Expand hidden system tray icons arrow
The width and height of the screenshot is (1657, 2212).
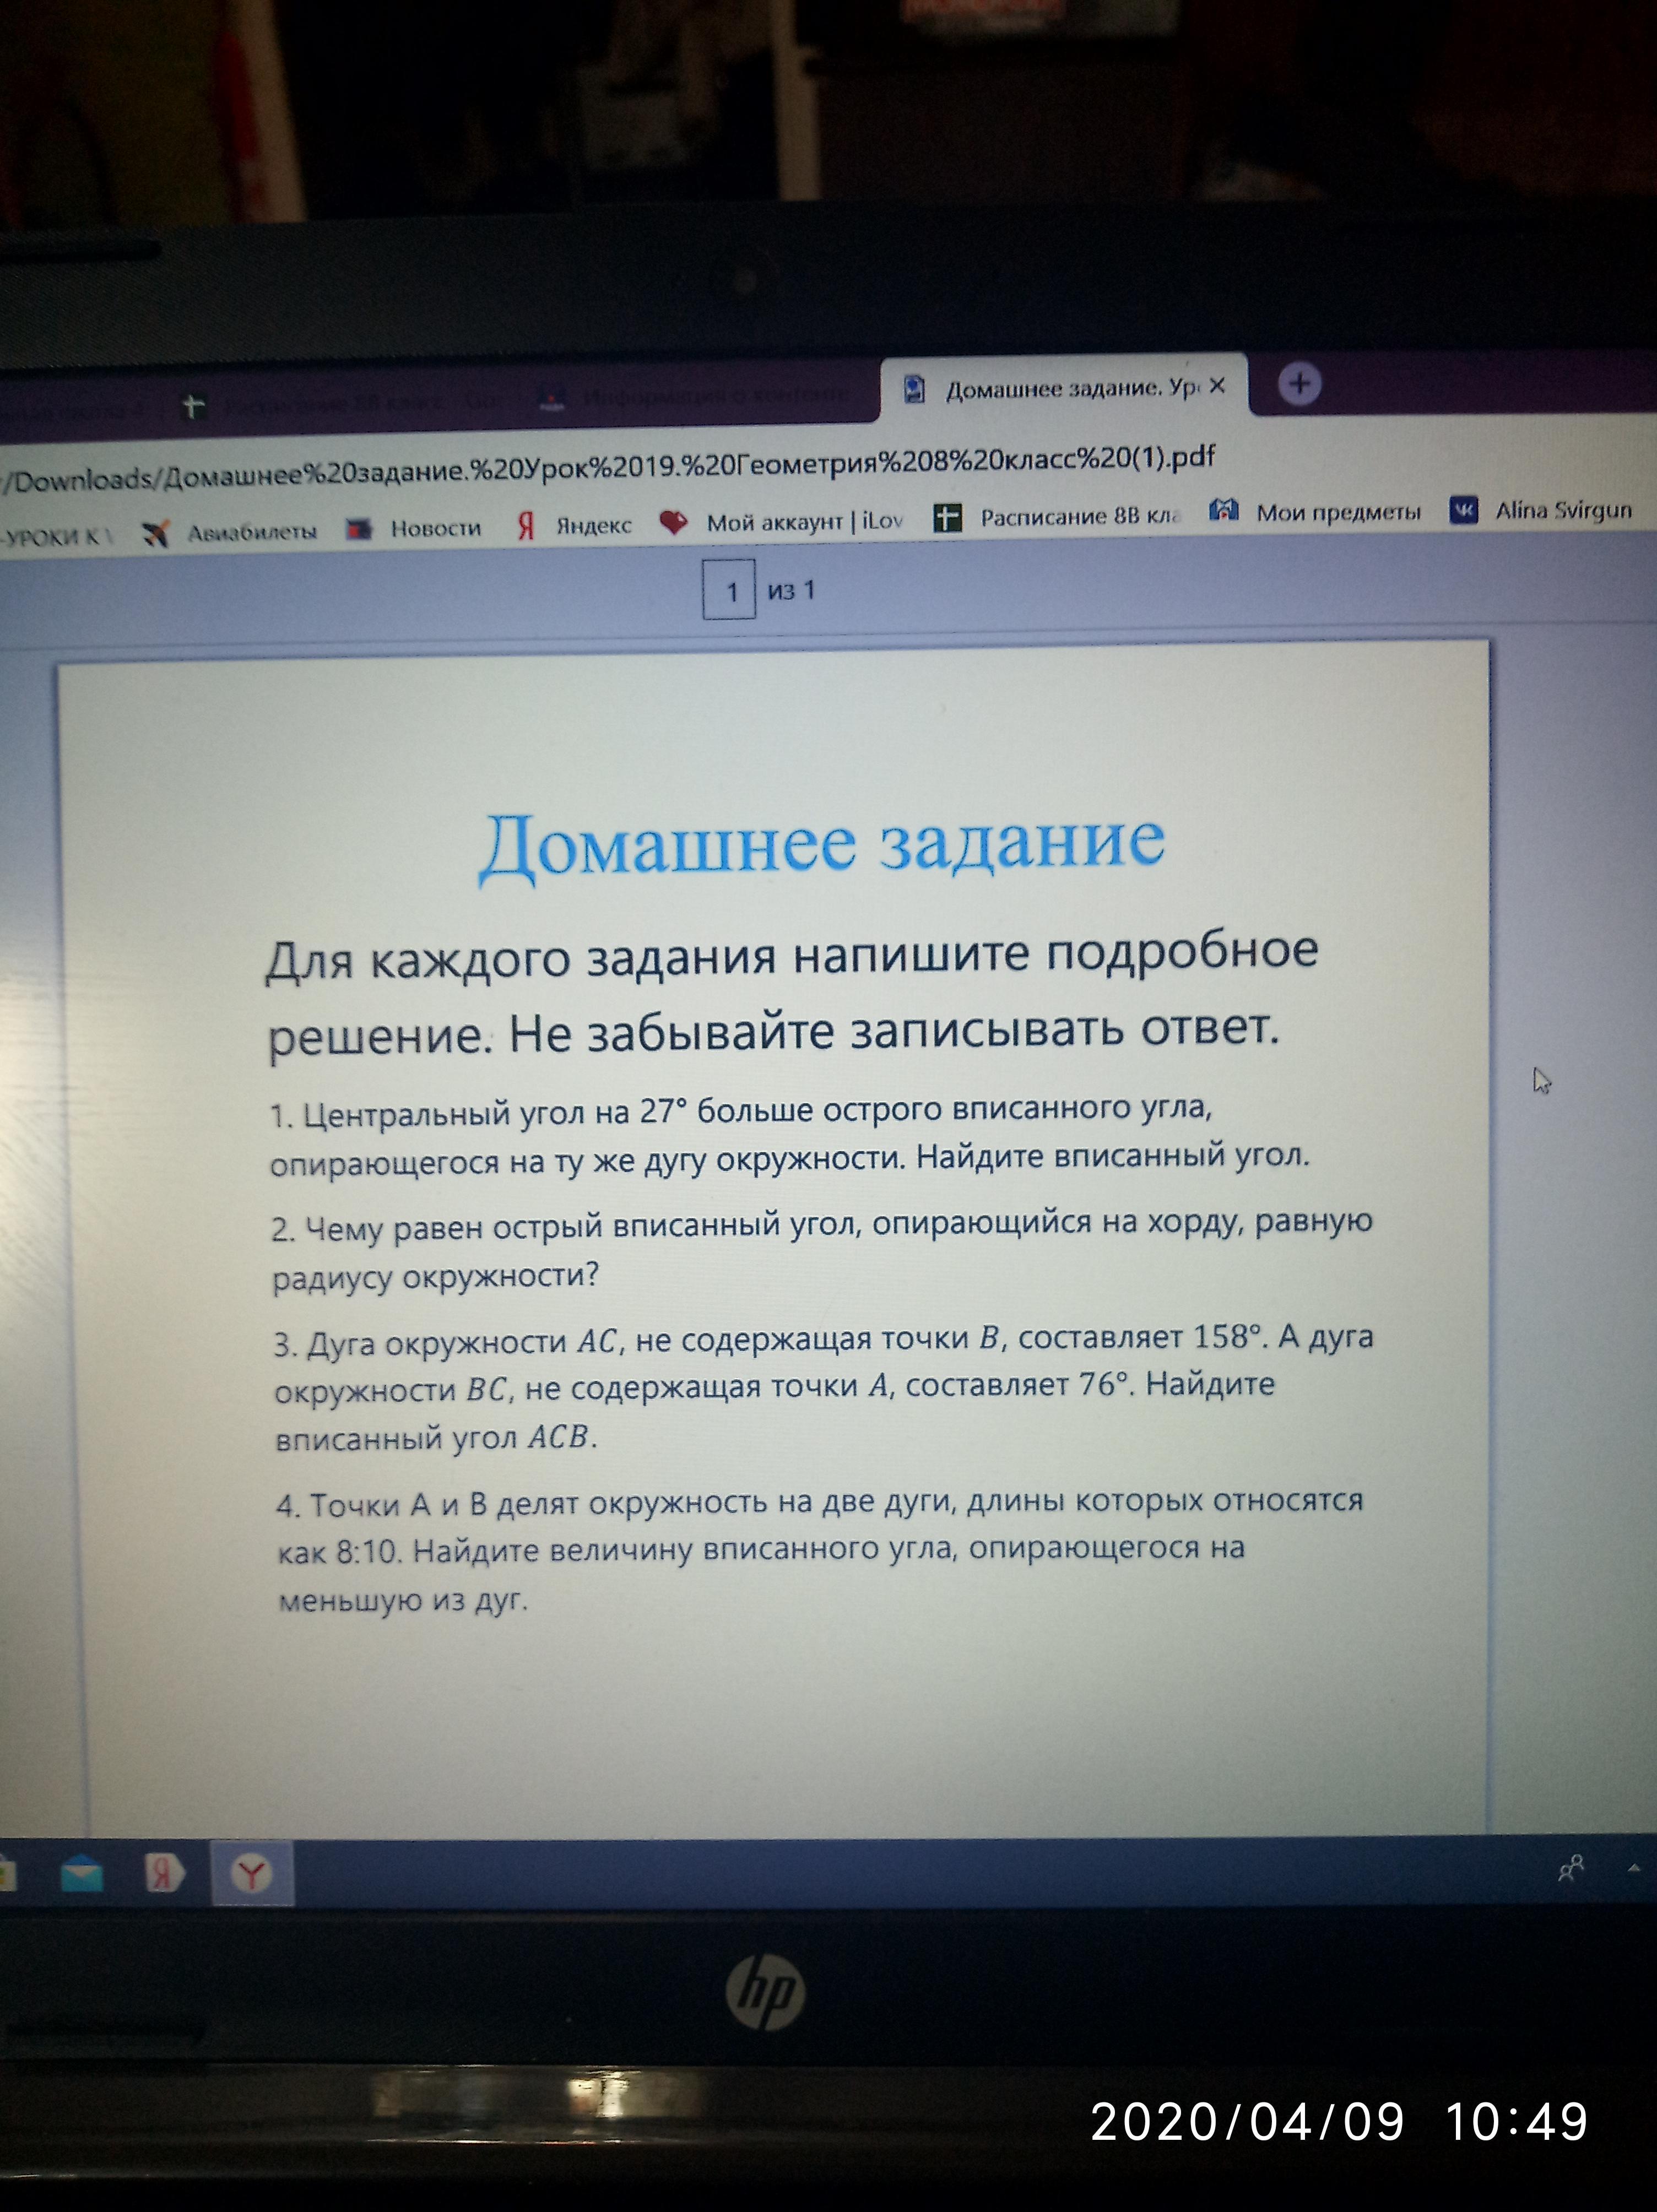[1634, 1867]
